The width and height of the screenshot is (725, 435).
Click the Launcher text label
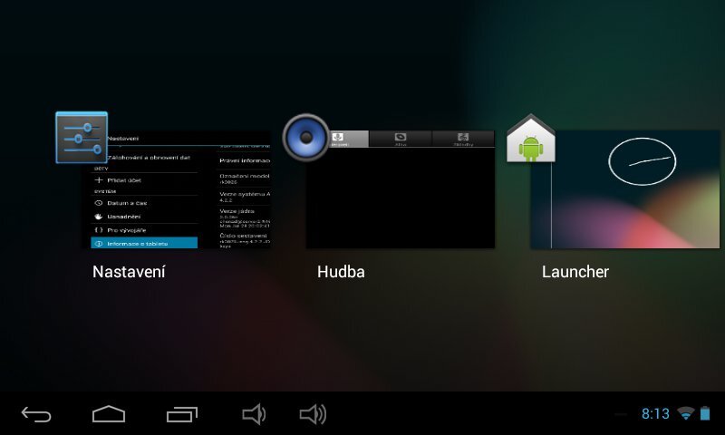(575, 272)
